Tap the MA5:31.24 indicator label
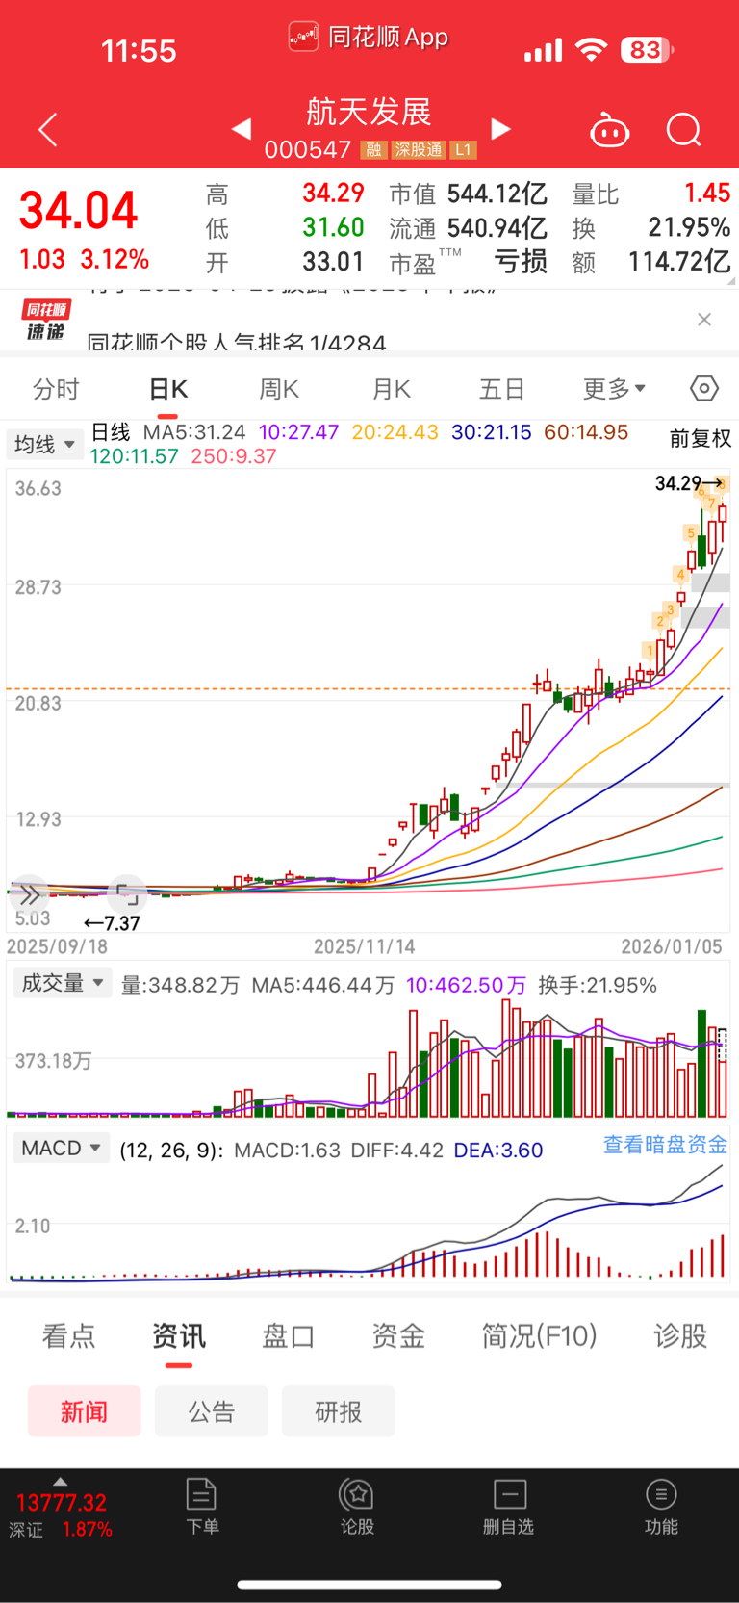Image resolution: width=739 pixels, height=1603 pixels. point(194,432)
